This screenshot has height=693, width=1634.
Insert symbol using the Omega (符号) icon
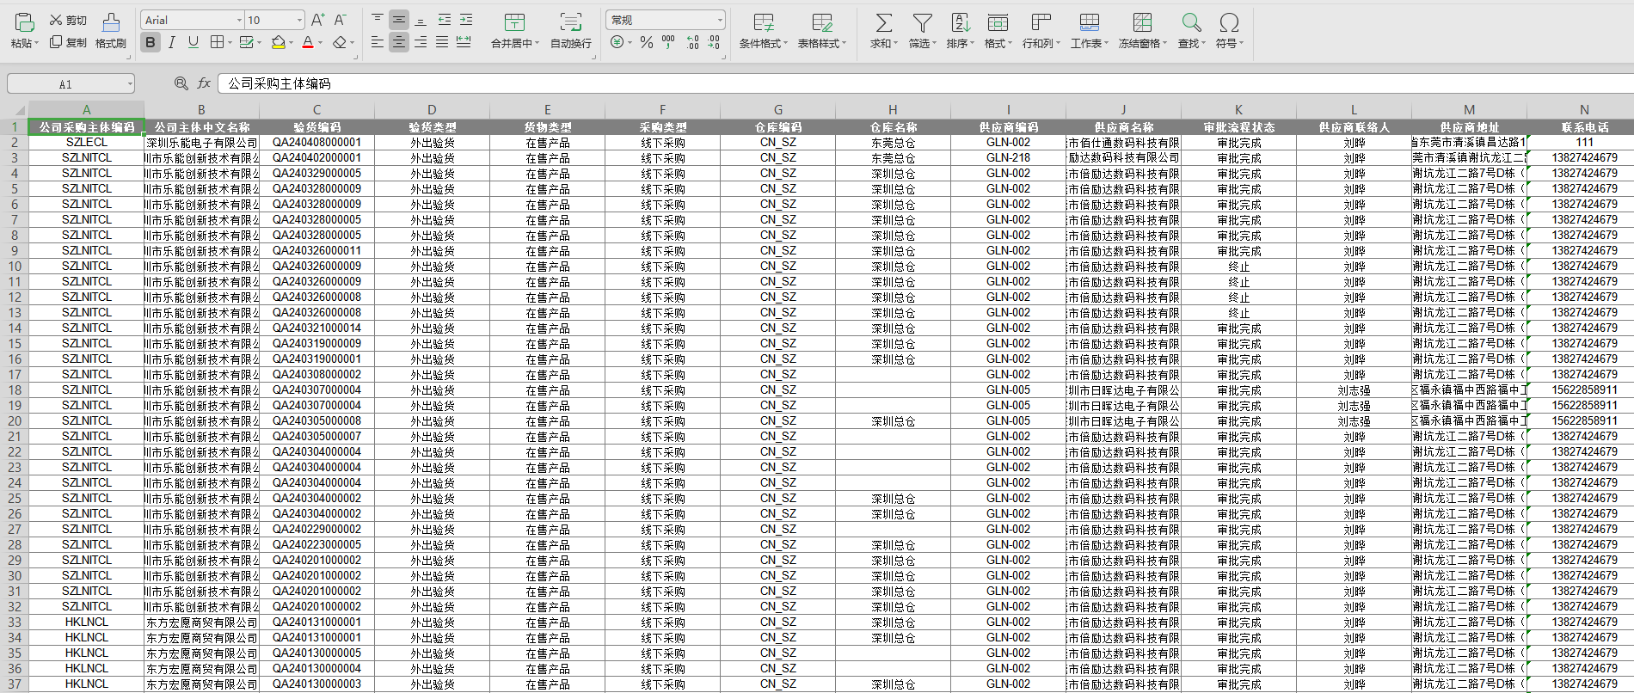click(1229, 23)
